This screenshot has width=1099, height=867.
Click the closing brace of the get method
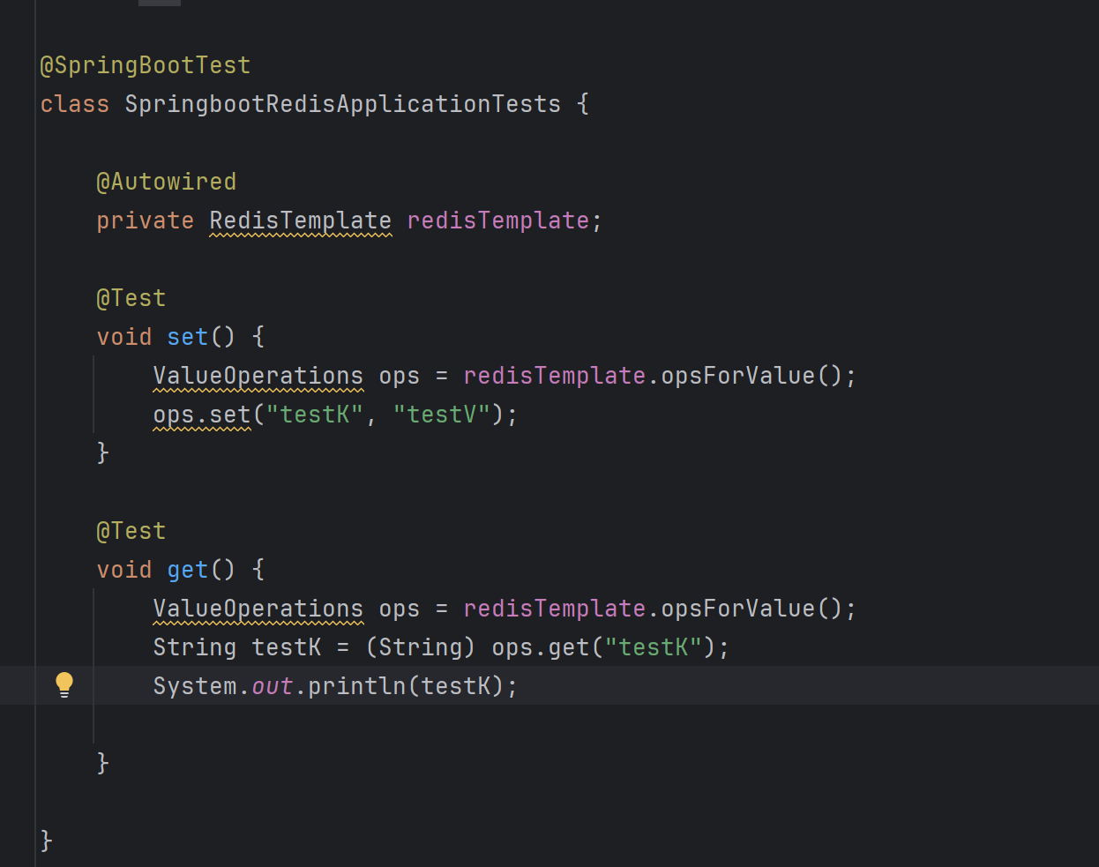(x=103, y=764)
